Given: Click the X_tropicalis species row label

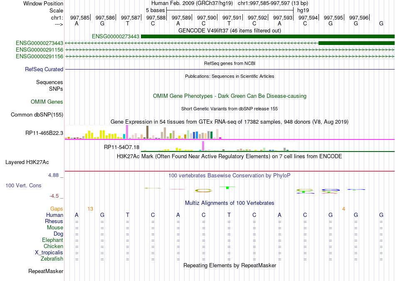Looking at the screenshot, I should tap(49, 253).
